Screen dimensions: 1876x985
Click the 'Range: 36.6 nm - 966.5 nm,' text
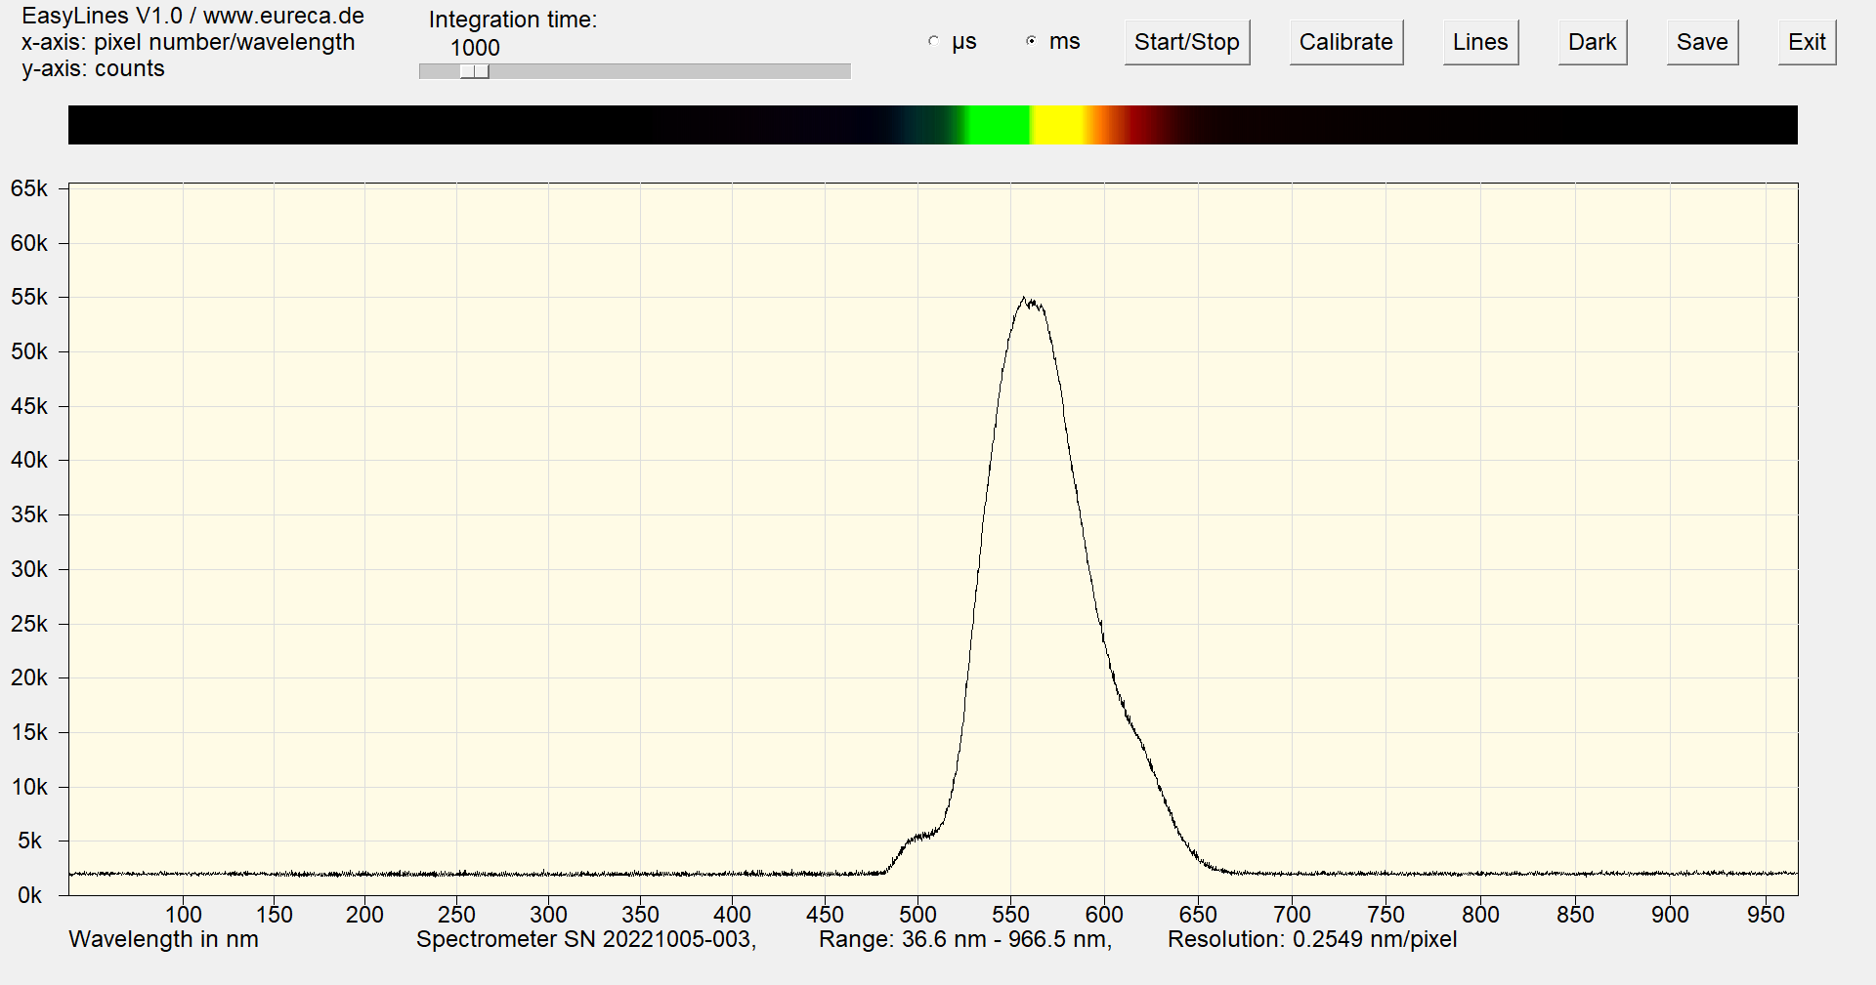(x=965, y=939)
